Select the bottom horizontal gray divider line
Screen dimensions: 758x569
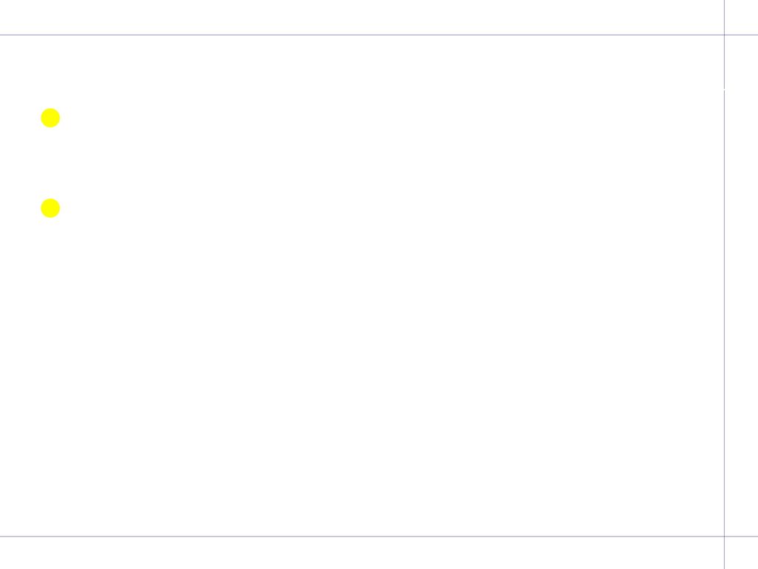pos(379,536)
